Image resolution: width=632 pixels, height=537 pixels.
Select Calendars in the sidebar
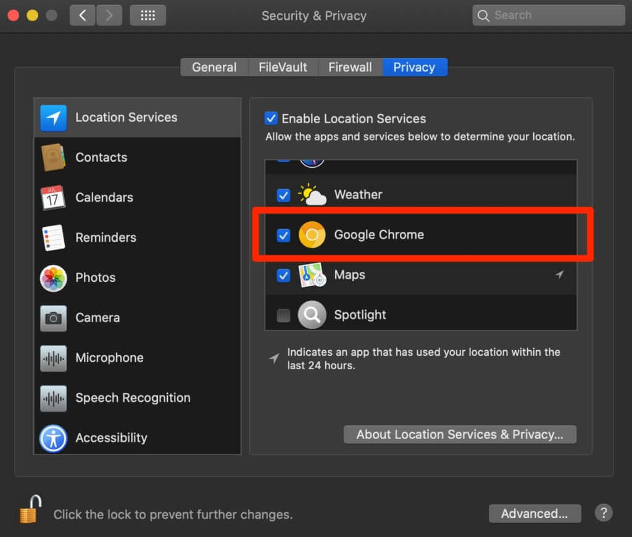click(x=138, y=197)
